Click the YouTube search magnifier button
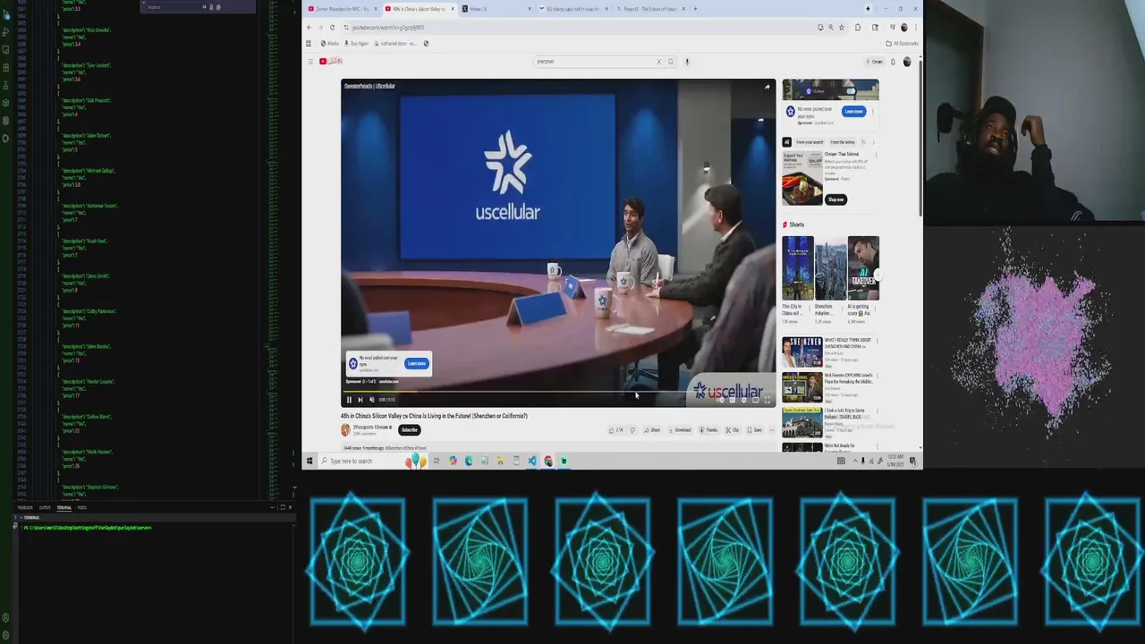 [x=671, y=62]
